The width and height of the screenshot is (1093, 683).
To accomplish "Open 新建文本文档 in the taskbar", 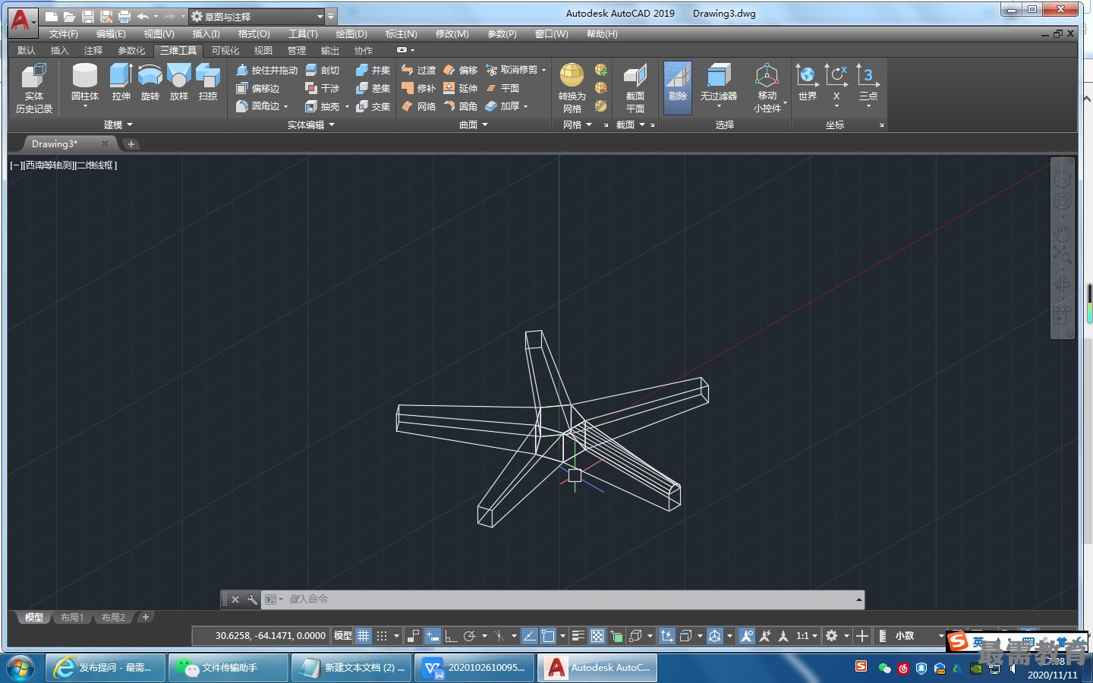I will coord(352,668).
